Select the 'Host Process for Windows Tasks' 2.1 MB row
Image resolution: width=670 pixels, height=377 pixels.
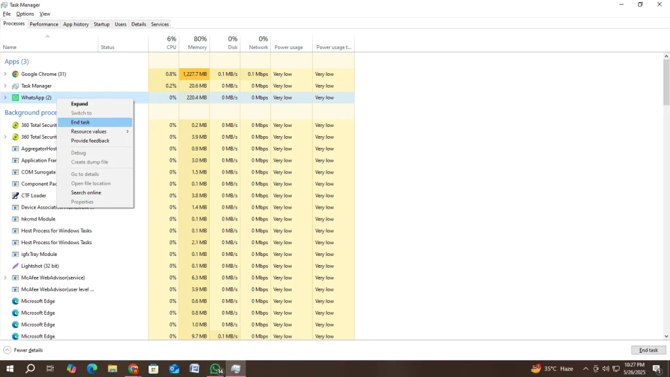[x=177, y=242]
